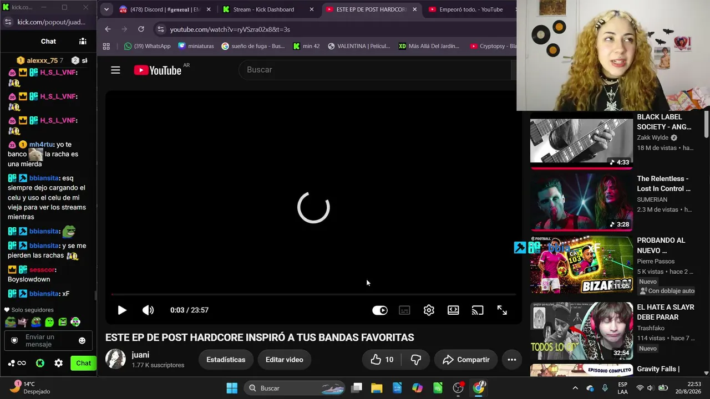Image resolution: width=710 pixels, height=399 pixels.
Task: Toggle subtitles button in player controls
Action: click(404, 310)
